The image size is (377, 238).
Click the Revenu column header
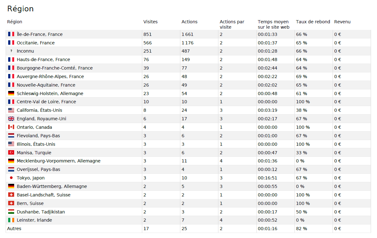point(342,22)
